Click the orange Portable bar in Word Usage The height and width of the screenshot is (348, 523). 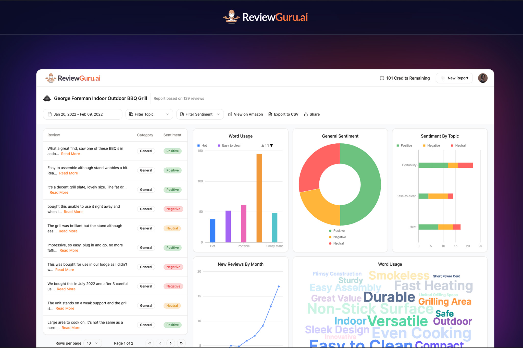pos(259,198)
